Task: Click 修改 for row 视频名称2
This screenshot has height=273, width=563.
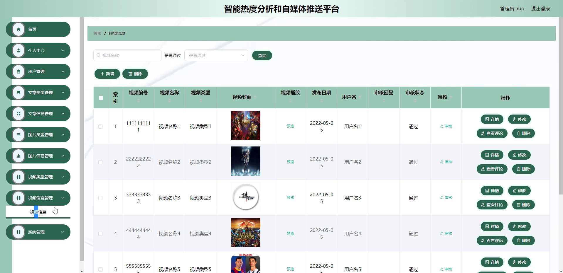Action: [x=519, y=155]
